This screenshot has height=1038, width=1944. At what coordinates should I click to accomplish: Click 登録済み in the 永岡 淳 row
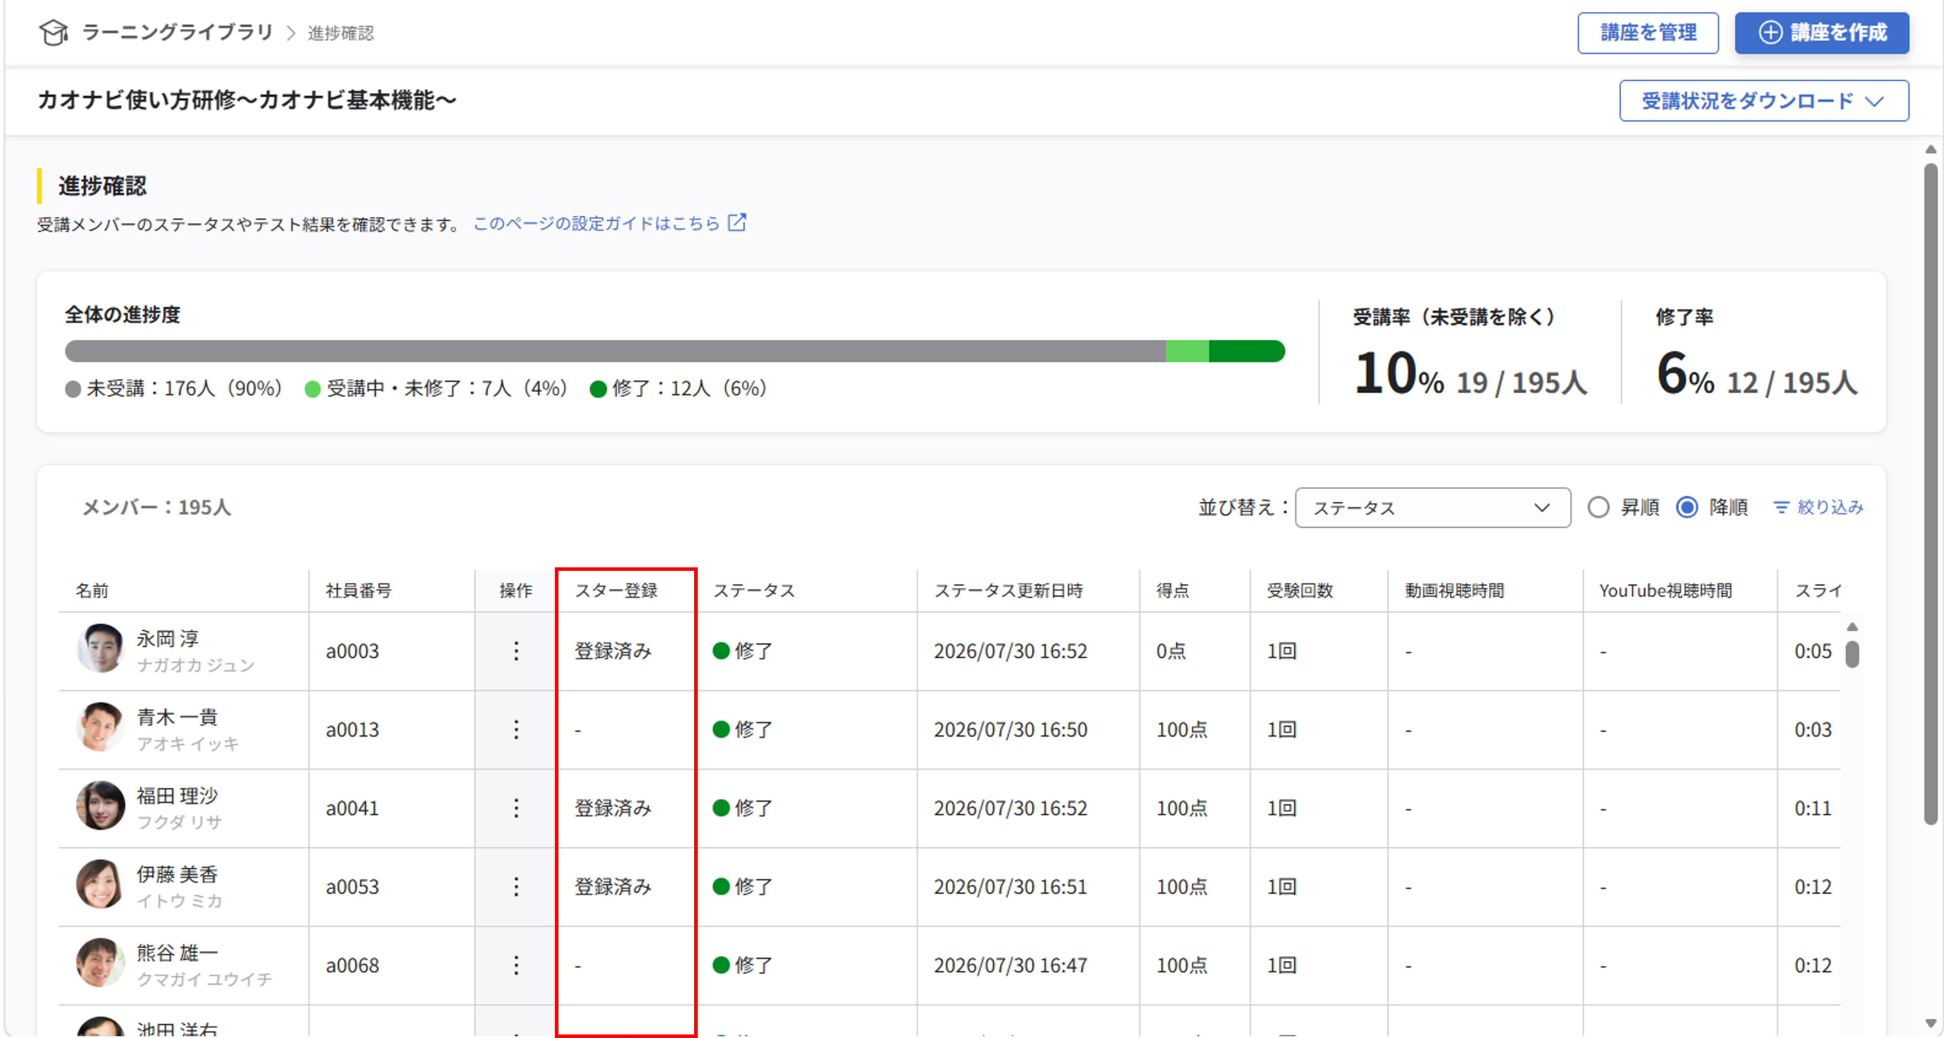click(613, 651)
